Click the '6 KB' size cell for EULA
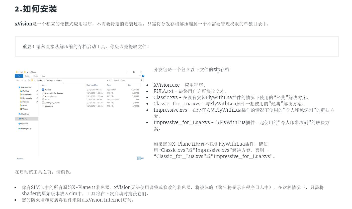 137,99
